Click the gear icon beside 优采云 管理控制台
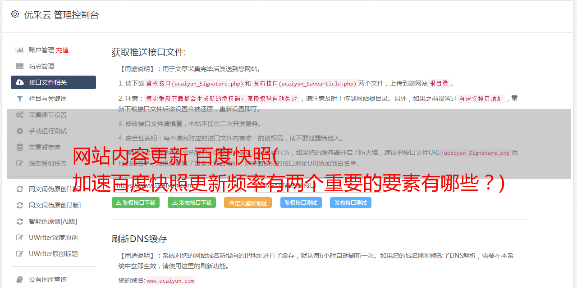The image size is (577, 288). [15, 14]
